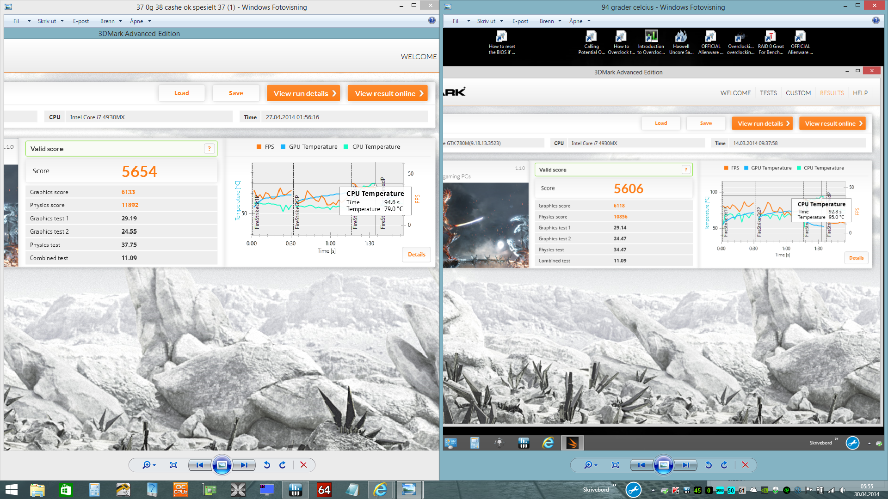This screenshot has height=499, width=888.
Task: Open Åpne menu in the left Photo Viewer
Action: 136,21
